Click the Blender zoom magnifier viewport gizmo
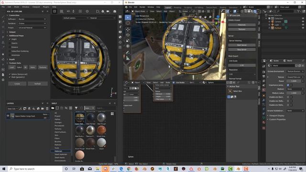Screen dimensions: 306x172 tap(210, 17)
